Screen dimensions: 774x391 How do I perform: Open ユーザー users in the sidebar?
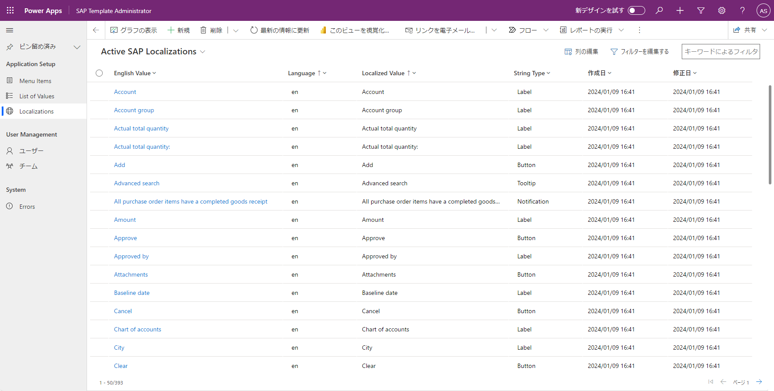point(44,151)
